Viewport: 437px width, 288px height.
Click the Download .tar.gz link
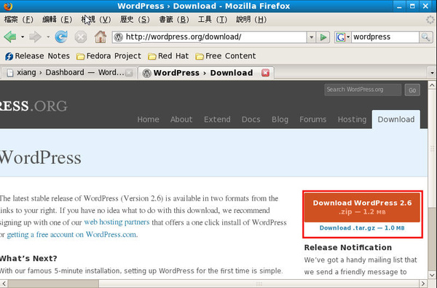pyautogui.click(x=362, y=228)
